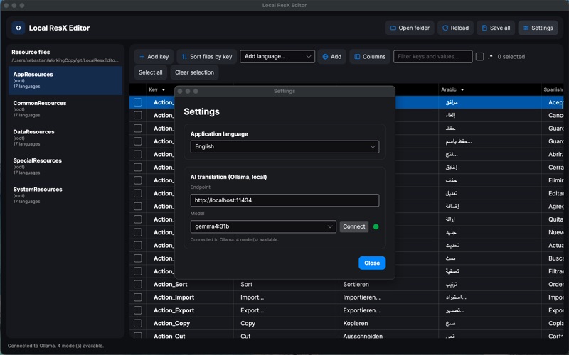Select SystemResources in the sidebar
Screen dimensions: 569x355
pyautogui.click(x=65, y=195)
